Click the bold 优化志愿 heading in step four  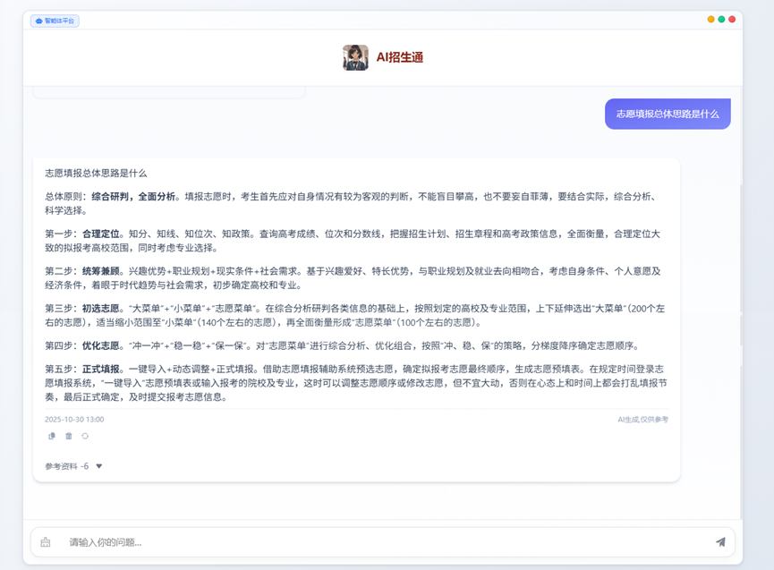101,345
